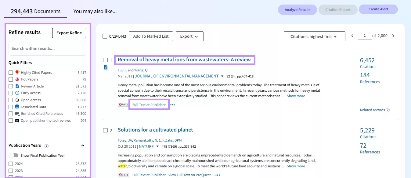Image resolution: width=411 pixels, height=178 pixels.
Task: Select the Hot Papers flame icon
Action: point(17,79)
